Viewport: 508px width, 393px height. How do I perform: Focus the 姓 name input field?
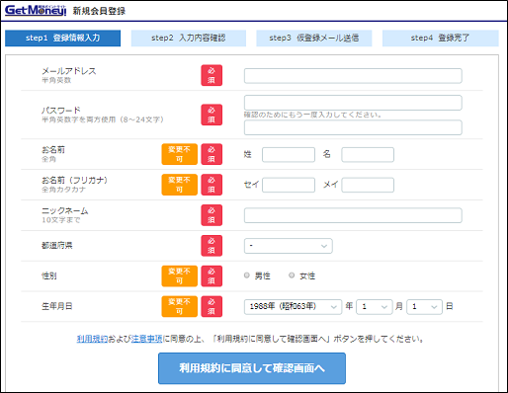[x=289, y=155]
